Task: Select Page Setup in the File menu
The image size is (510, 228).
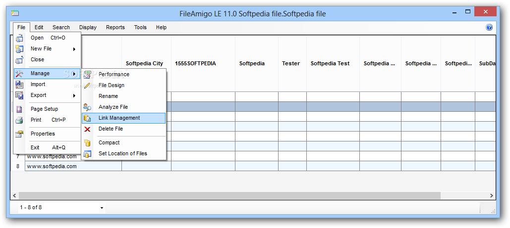Action: [x=47, y=109]
